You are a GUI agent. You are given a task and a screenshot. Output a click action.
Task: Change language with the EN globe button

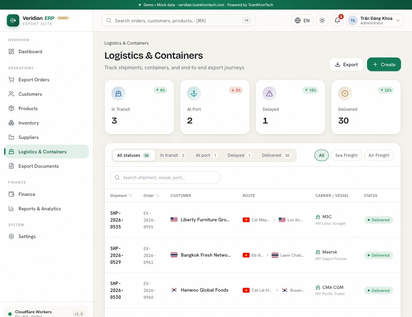pos(302,21)
